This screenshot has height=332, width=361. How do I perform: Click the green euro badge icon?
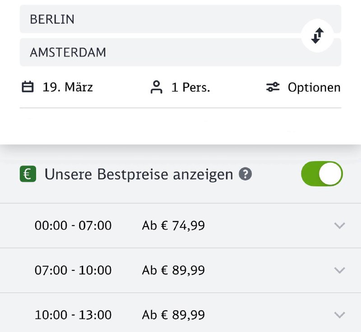click(x=28, y=174)
